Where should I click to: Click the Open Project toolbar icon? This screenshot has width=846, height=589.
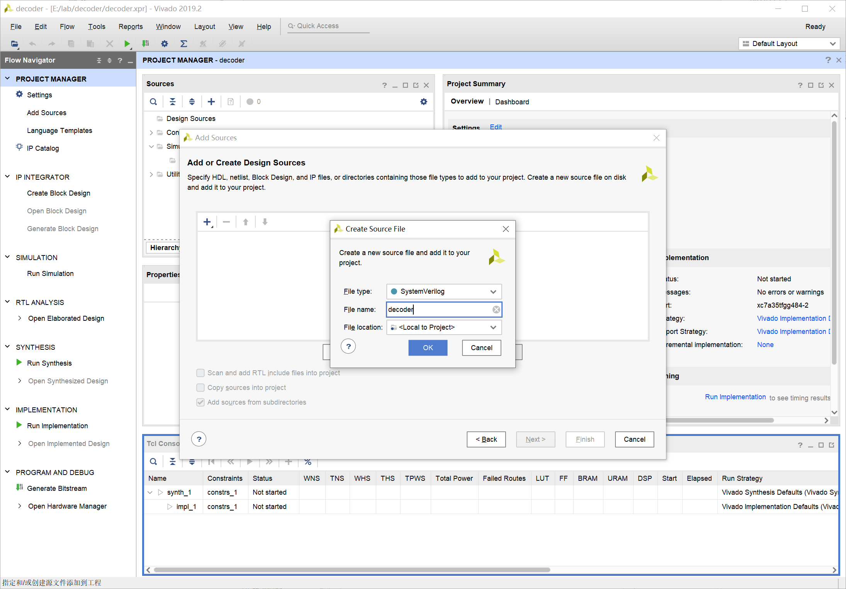tap(14, 44)
